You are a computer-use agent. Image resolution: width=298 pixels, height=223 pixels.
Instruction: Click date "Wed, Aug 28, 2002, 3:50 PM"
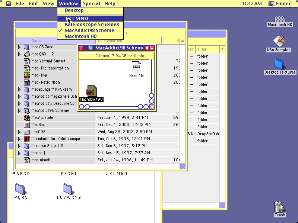tap(125, 132)
